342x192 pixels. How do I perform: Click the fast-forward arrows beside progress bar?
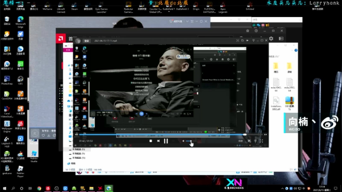[265, 134]
